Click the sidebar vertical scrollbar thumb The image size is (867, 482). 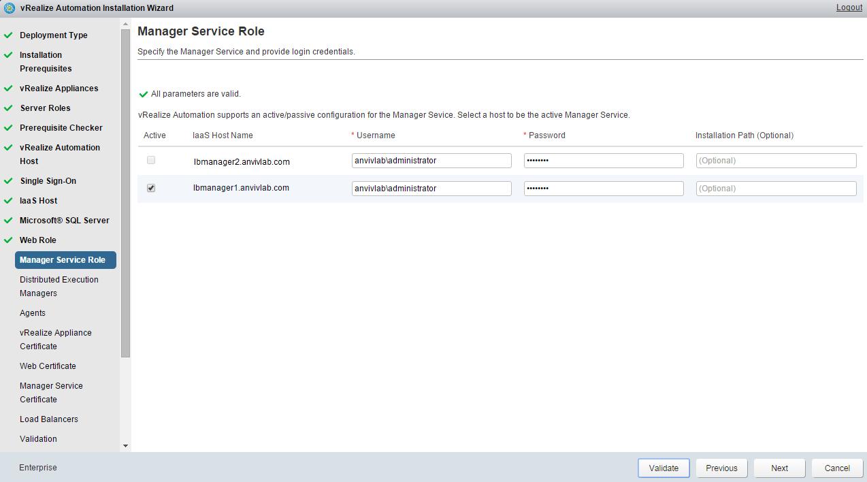click(125, 193)
